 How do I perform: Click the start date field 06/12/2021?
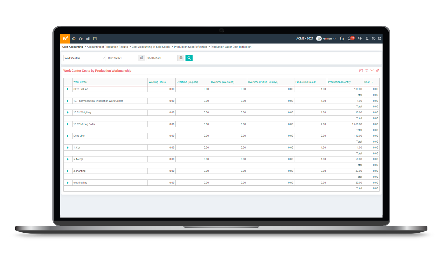122,58
